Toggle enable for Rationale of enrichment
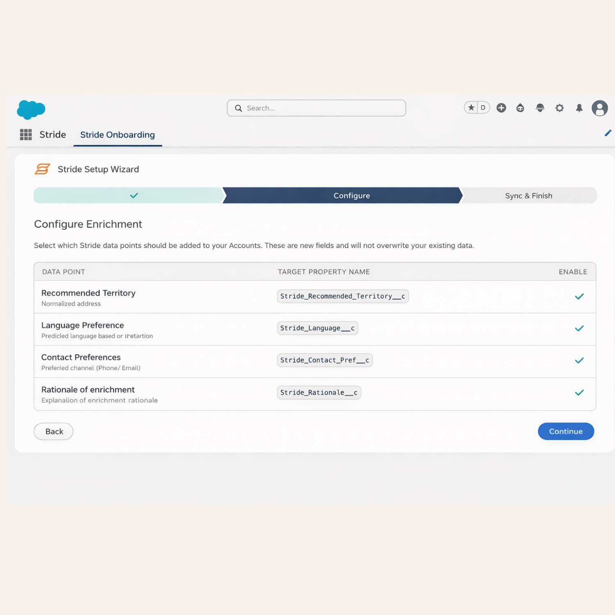The height and width of the screenshot is (615, 615). click(x=579, y=393)
